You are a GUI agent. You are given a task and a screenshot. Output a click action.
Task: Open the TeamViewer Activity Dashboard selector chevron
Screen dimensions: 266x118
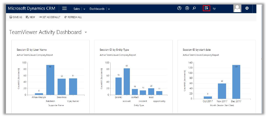[86, 32]
